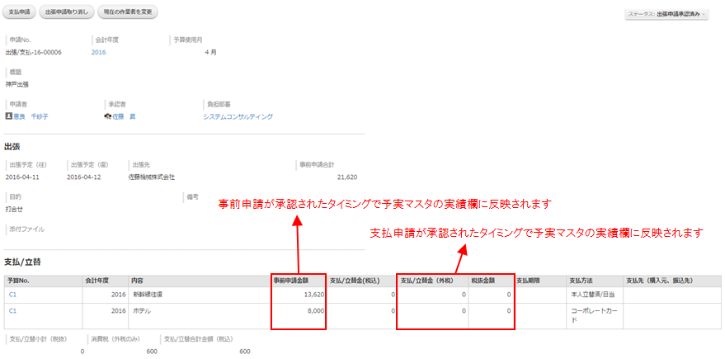Open budget C1 link in 新幹線往復 row

click(12, 295)
